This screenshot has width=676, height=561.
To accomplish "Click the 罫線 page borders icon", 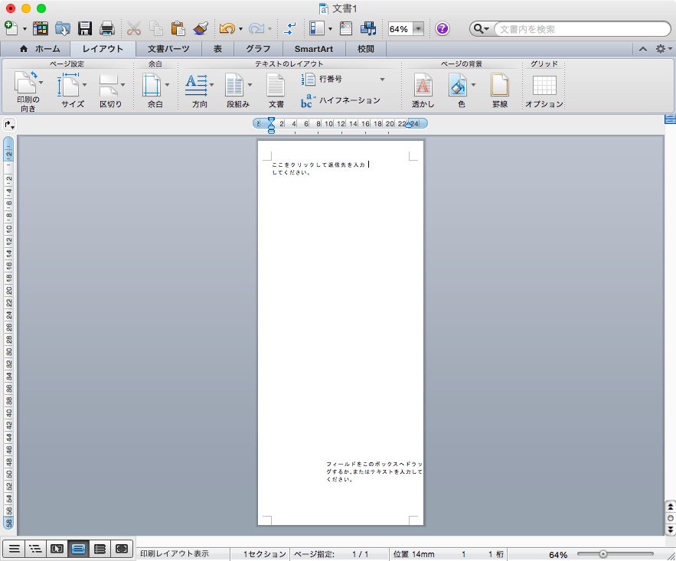I will click(500, 90).
